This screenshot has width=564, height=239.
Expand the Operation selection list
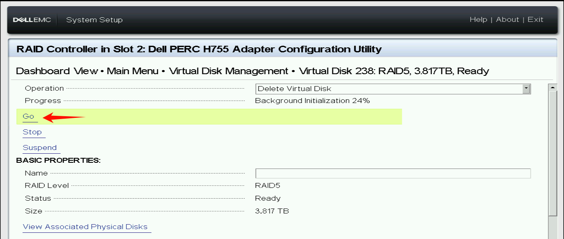pyautogui.click(x=526, y=89)
